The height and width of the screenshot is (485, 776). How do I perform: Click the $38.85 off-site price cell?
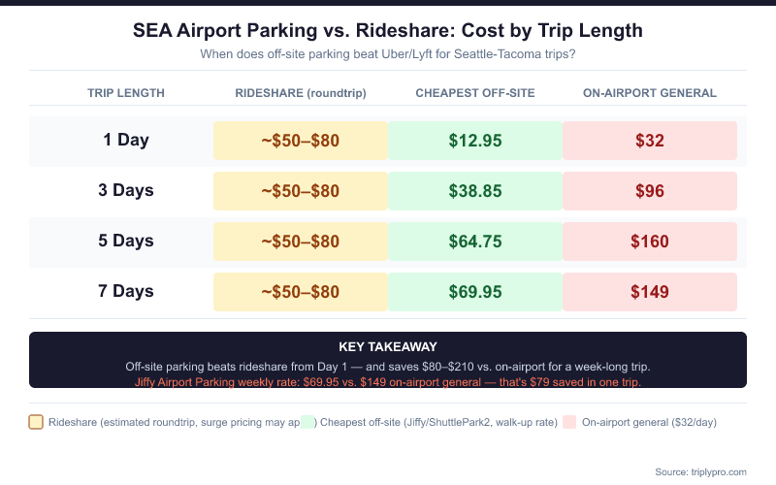click(475, 191)
